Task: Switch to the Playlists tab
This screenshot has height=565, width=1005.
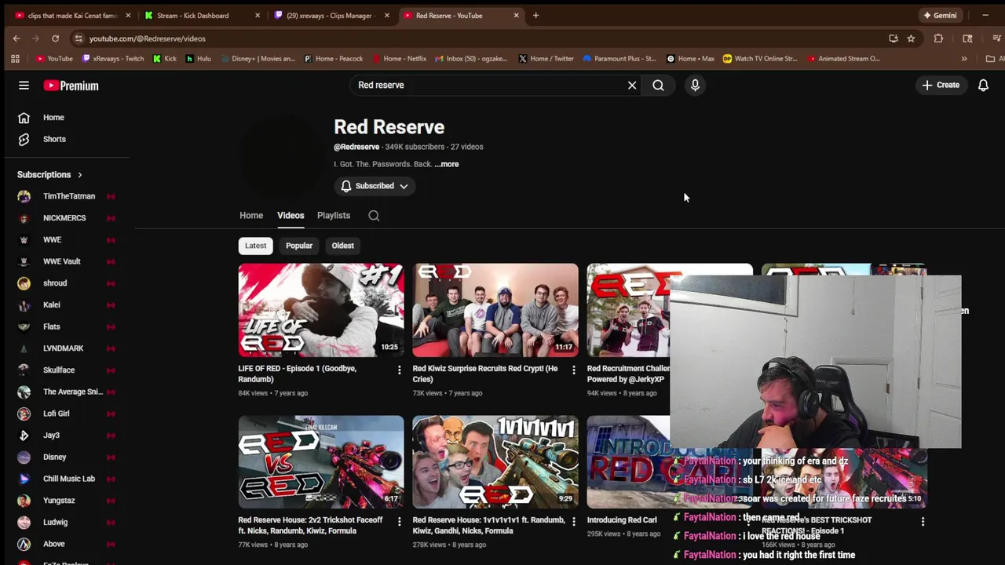Action: click(x=334, y=215)
